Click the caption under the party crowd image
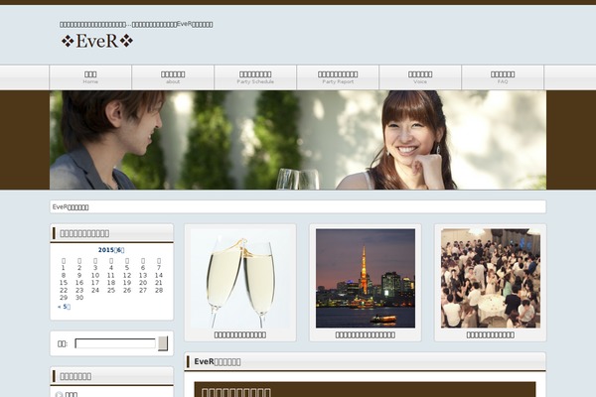 [491, 334]
